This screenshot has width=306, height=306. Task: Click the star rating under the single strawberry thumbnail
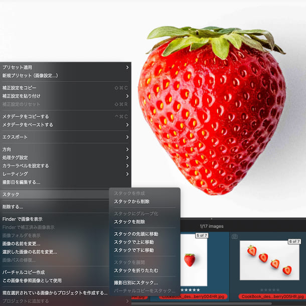[190, 290]
